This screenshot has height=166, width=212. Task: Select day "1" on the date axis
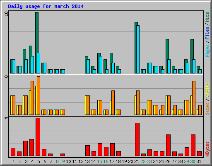[14, 161]
